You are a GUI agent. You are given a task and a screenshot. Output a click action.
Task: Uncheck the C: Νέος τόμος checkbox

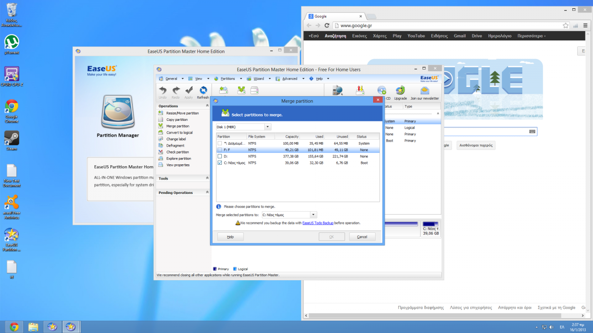click(x=220, y=163)
